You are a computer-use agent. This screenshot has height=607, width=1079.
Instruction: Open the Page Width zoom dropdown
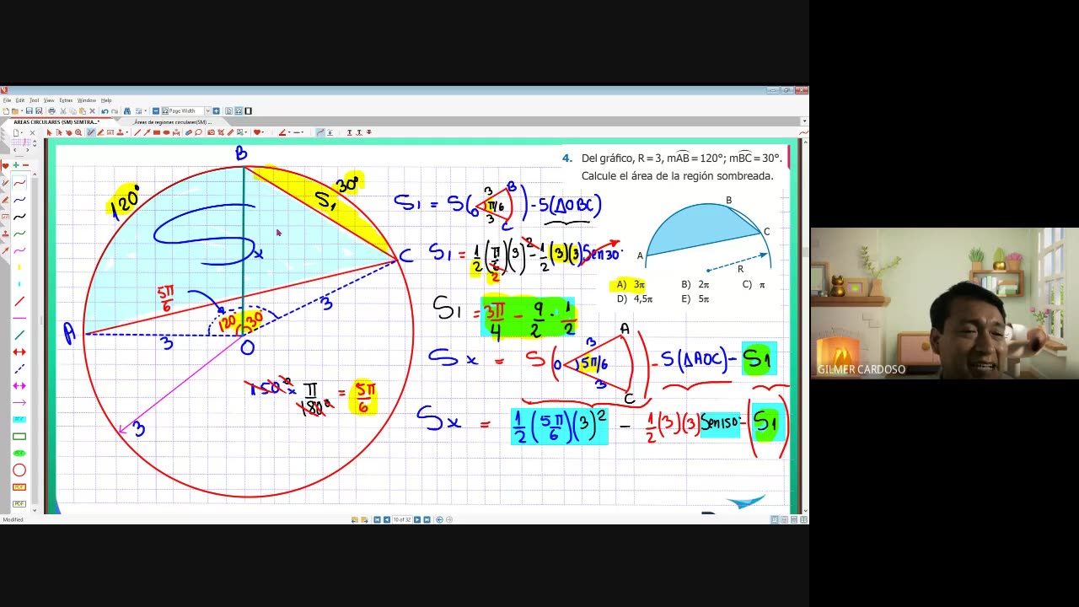point(207,111)
